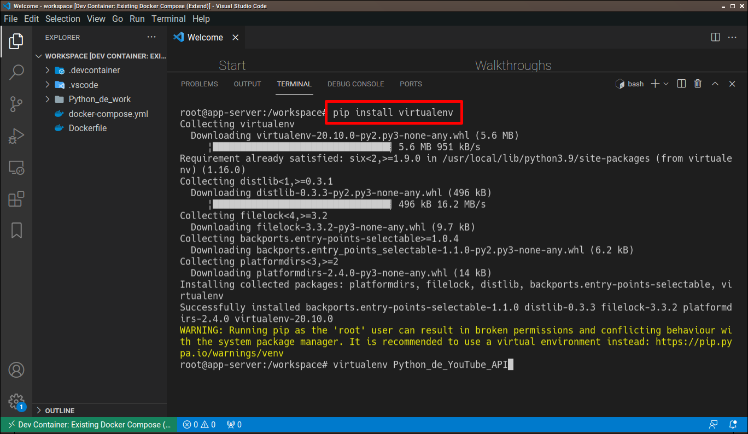Create a new terminal with the plus icon

coord(654,84)
